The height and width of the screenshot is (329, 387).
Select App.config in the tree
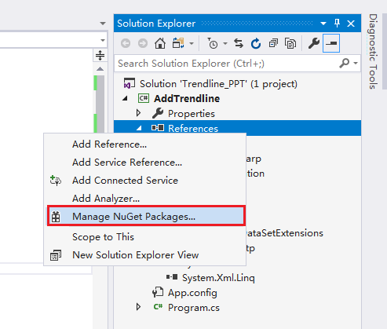pos(192,293)
